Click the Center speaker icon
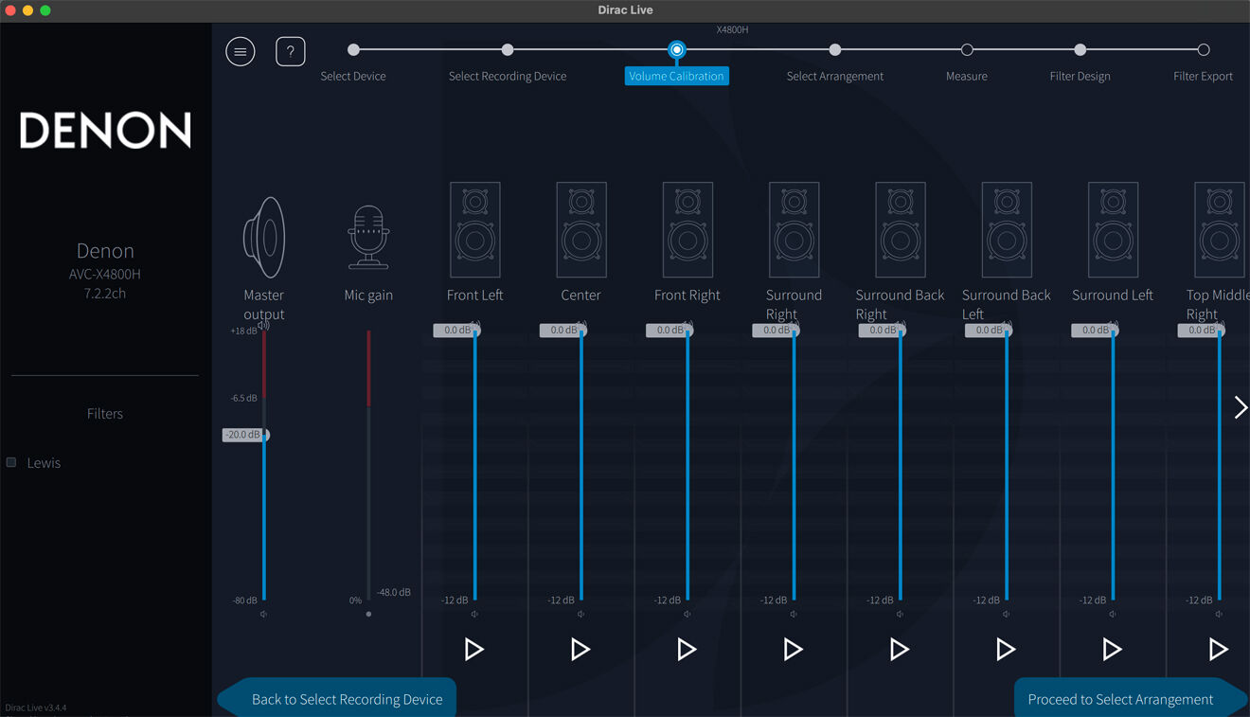This screenshot has width=1250, height=717. (x=581, y=230)
